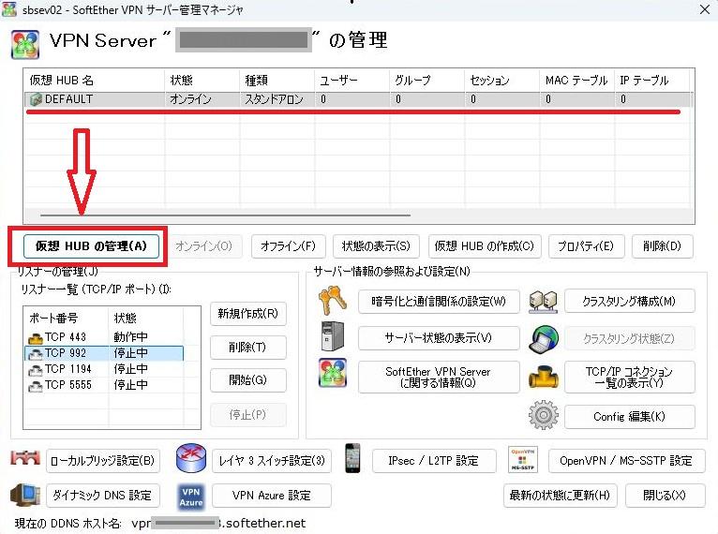Click the OpenVPN MS-SSTP icon
This screenshot has width=718, height=534.
coord(522,459)
